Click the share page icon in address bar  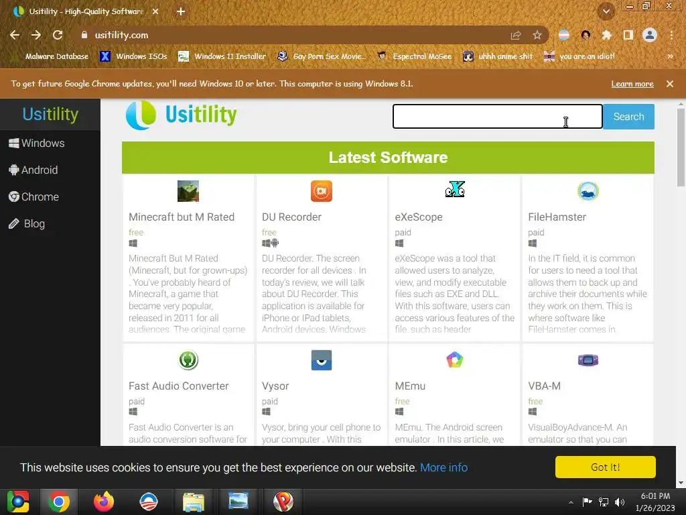pos(516,35)
